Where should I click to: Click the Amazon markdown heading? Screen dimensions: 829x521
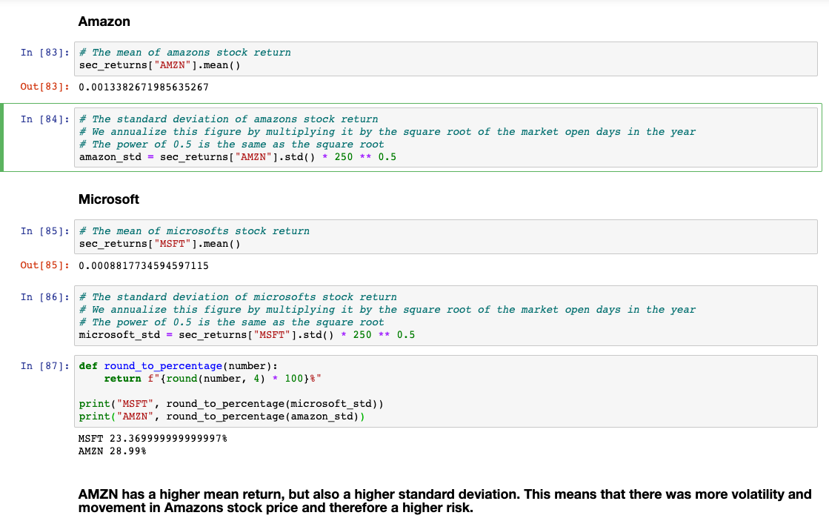tap(104, 21)
